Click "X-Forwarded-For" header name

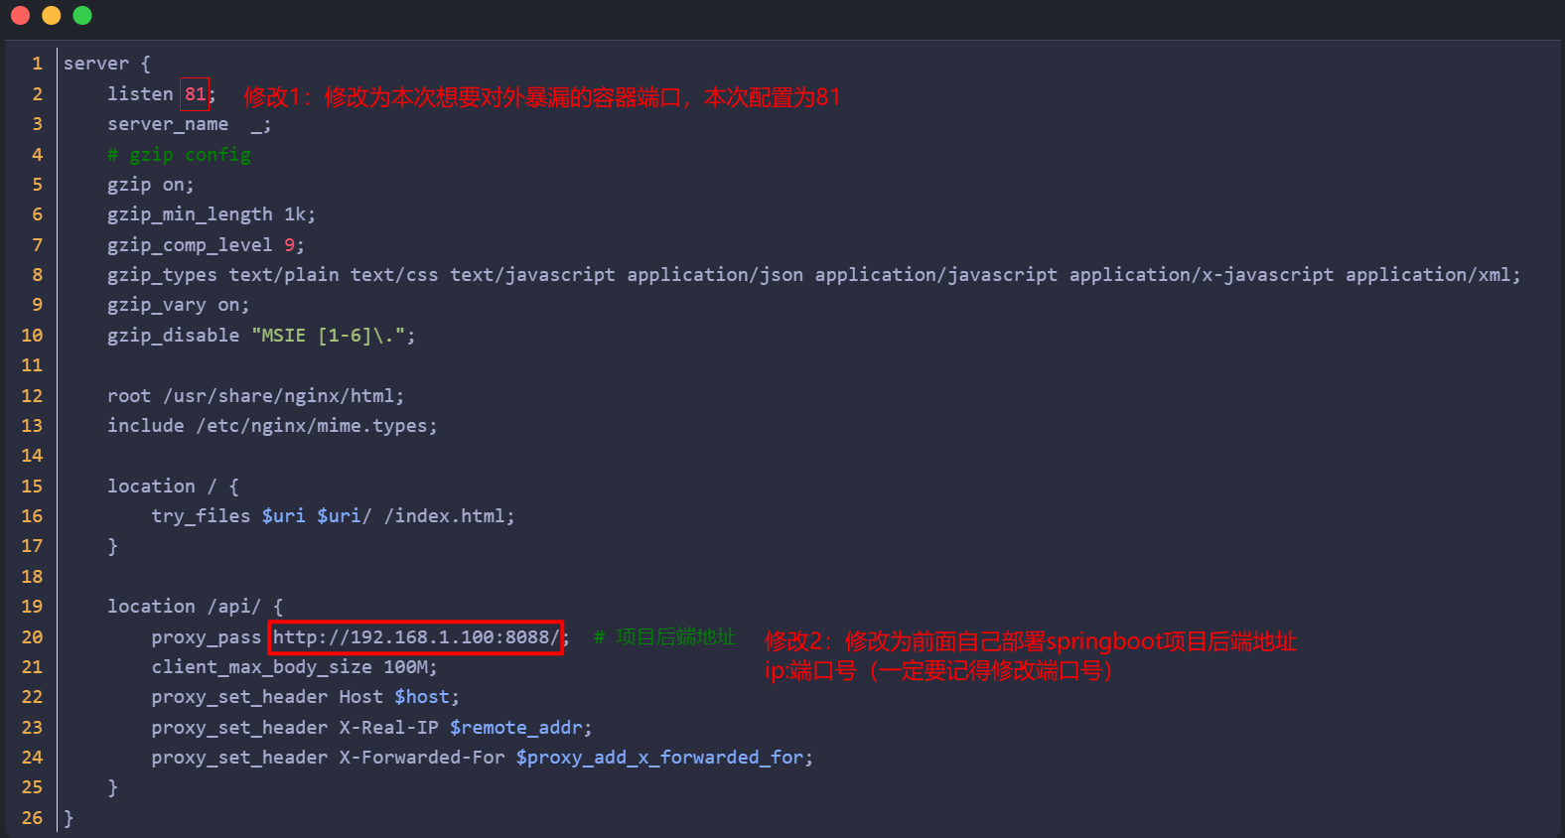point(422,758)
